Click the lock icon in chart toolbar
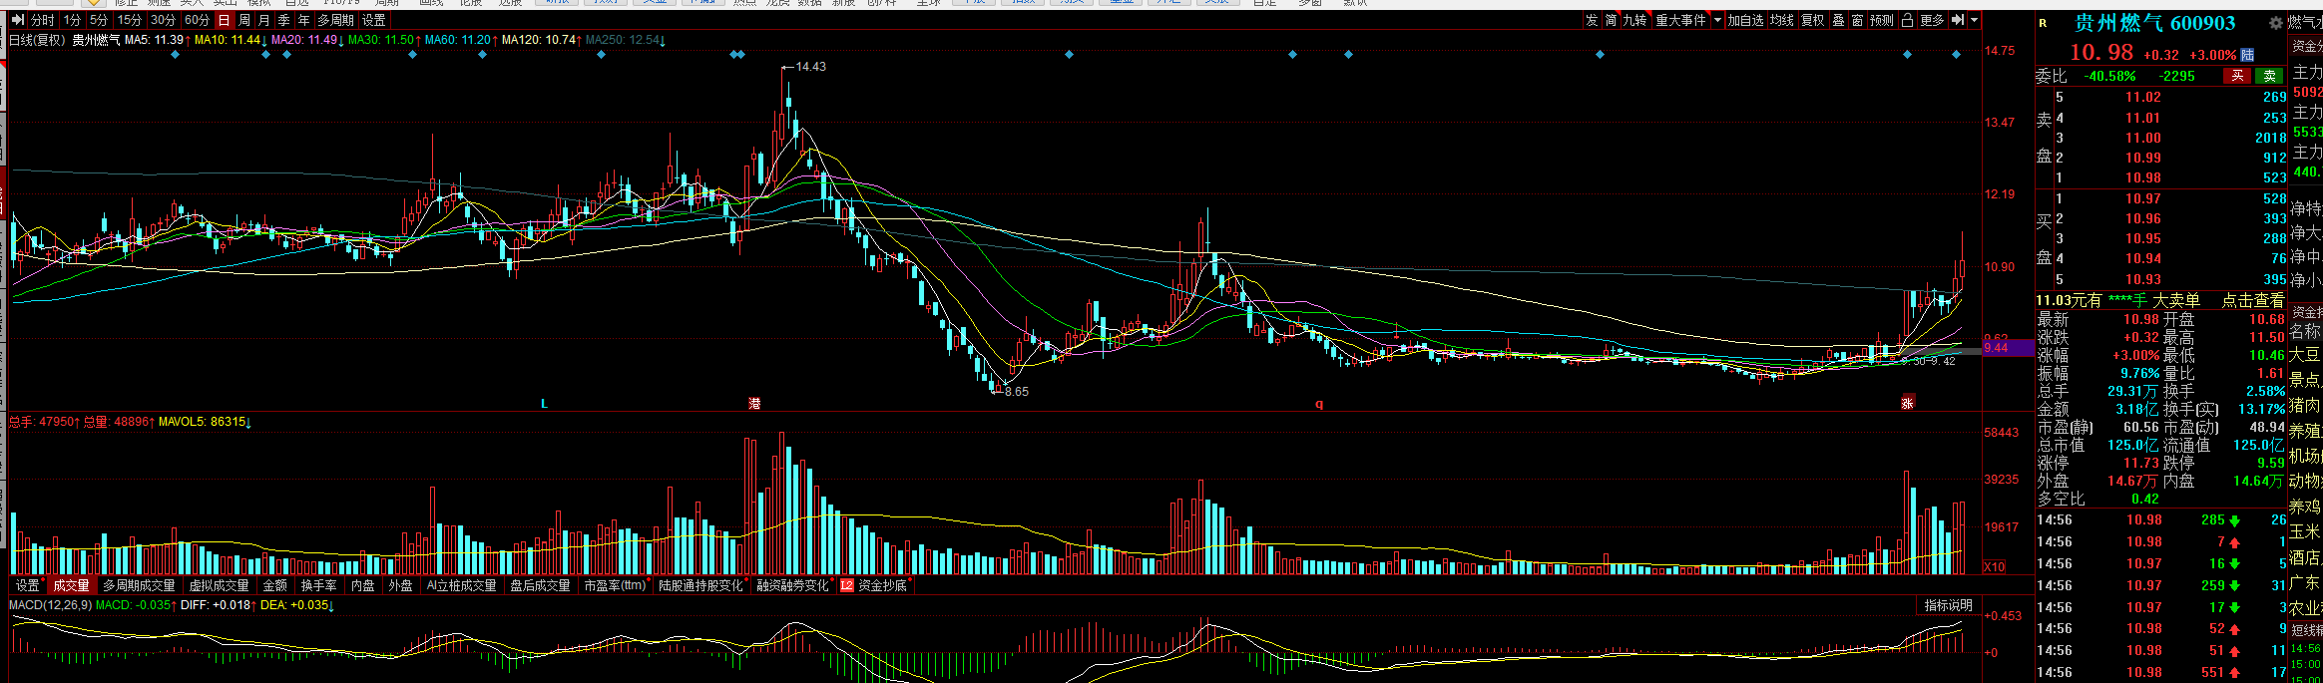2323x683 pixels. click(1907, 20)
